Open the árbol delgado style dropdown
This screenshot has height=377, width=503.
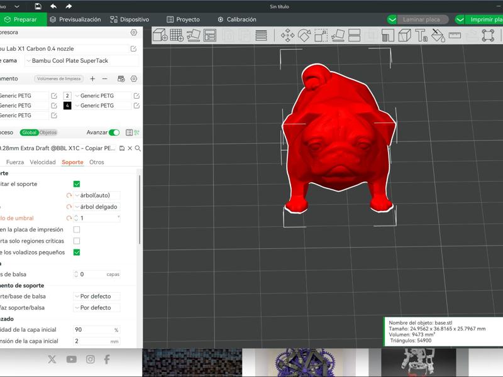click(97, 207)
